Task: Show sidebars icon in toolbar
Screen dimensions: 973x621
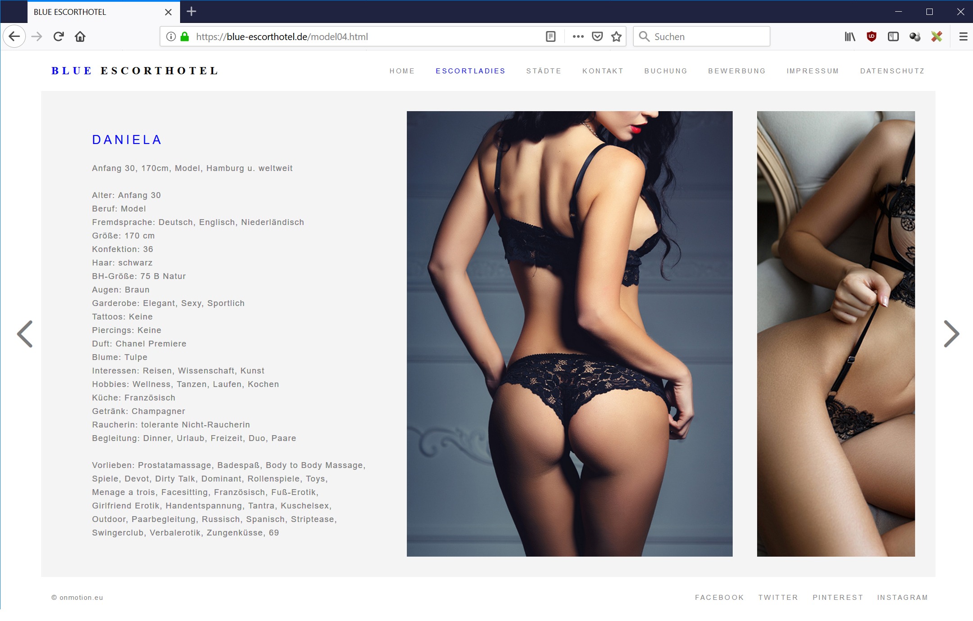Action: tap(893, 36)
